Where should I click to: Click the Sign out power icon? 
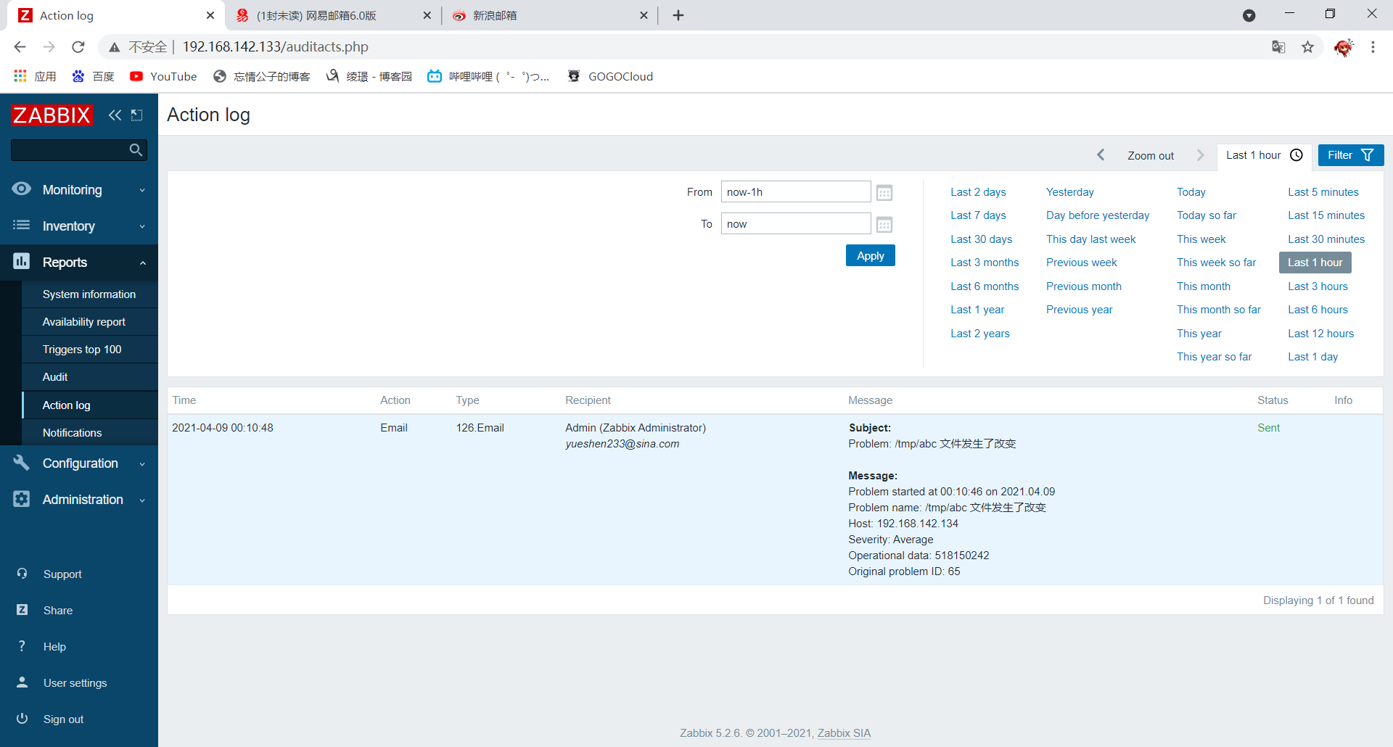22,719
